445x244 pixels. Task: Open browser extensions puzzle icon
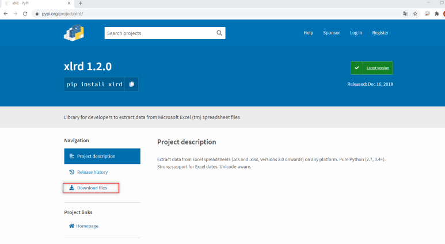click(x=437, y=14)
